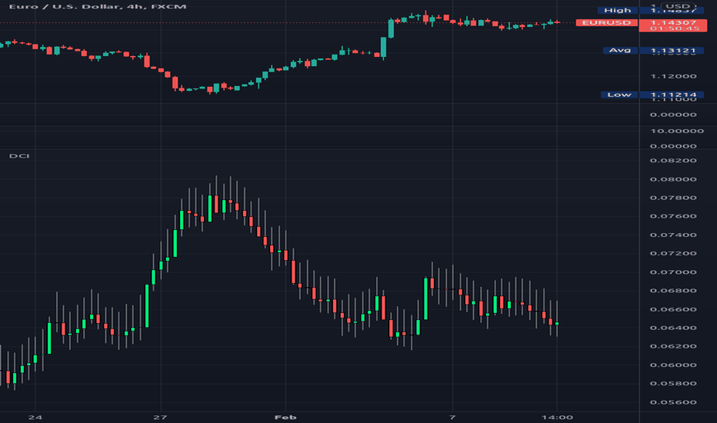Open the USD currency selector
The width and height of the screenshot is (717, 423).
(x=678, y=6)
